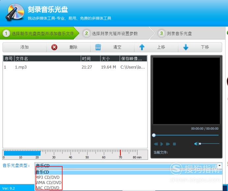
Task: Switch to step 2 选择刻录光驱并设置参数
Action: click(114, 33)
